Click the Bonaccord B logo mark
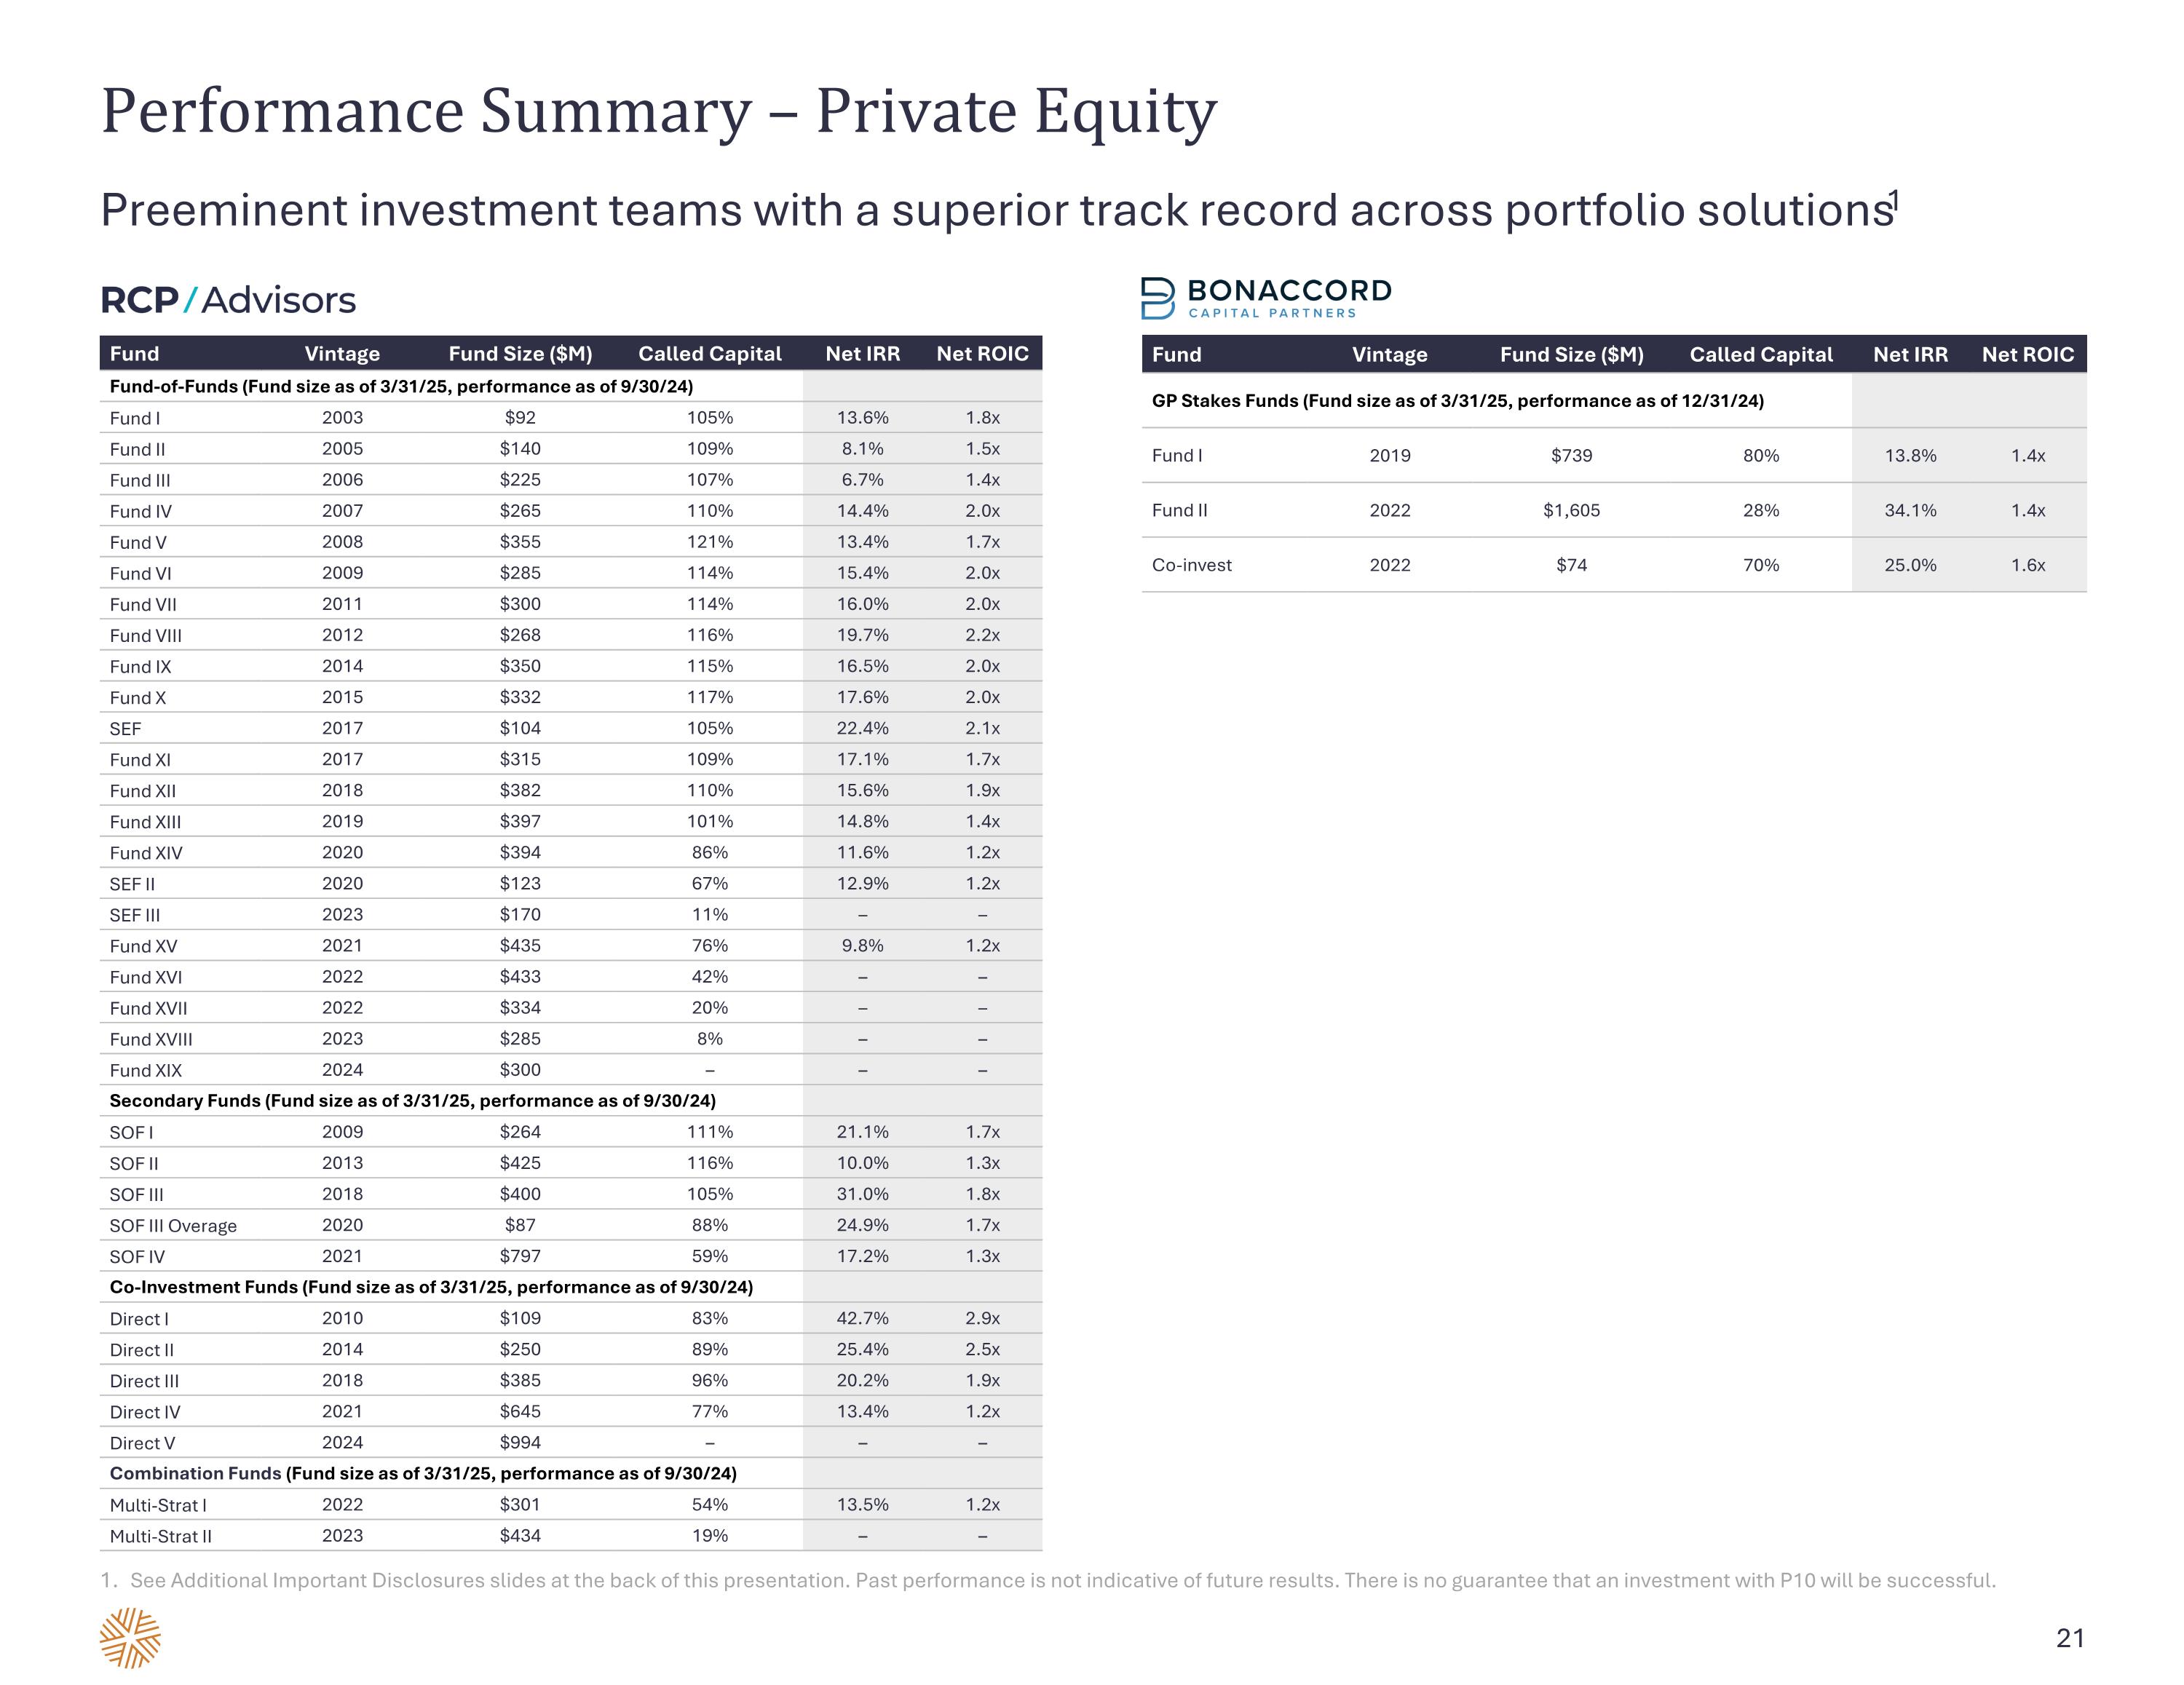Screen dimensions: 2184x1685 click(1157, 298)
